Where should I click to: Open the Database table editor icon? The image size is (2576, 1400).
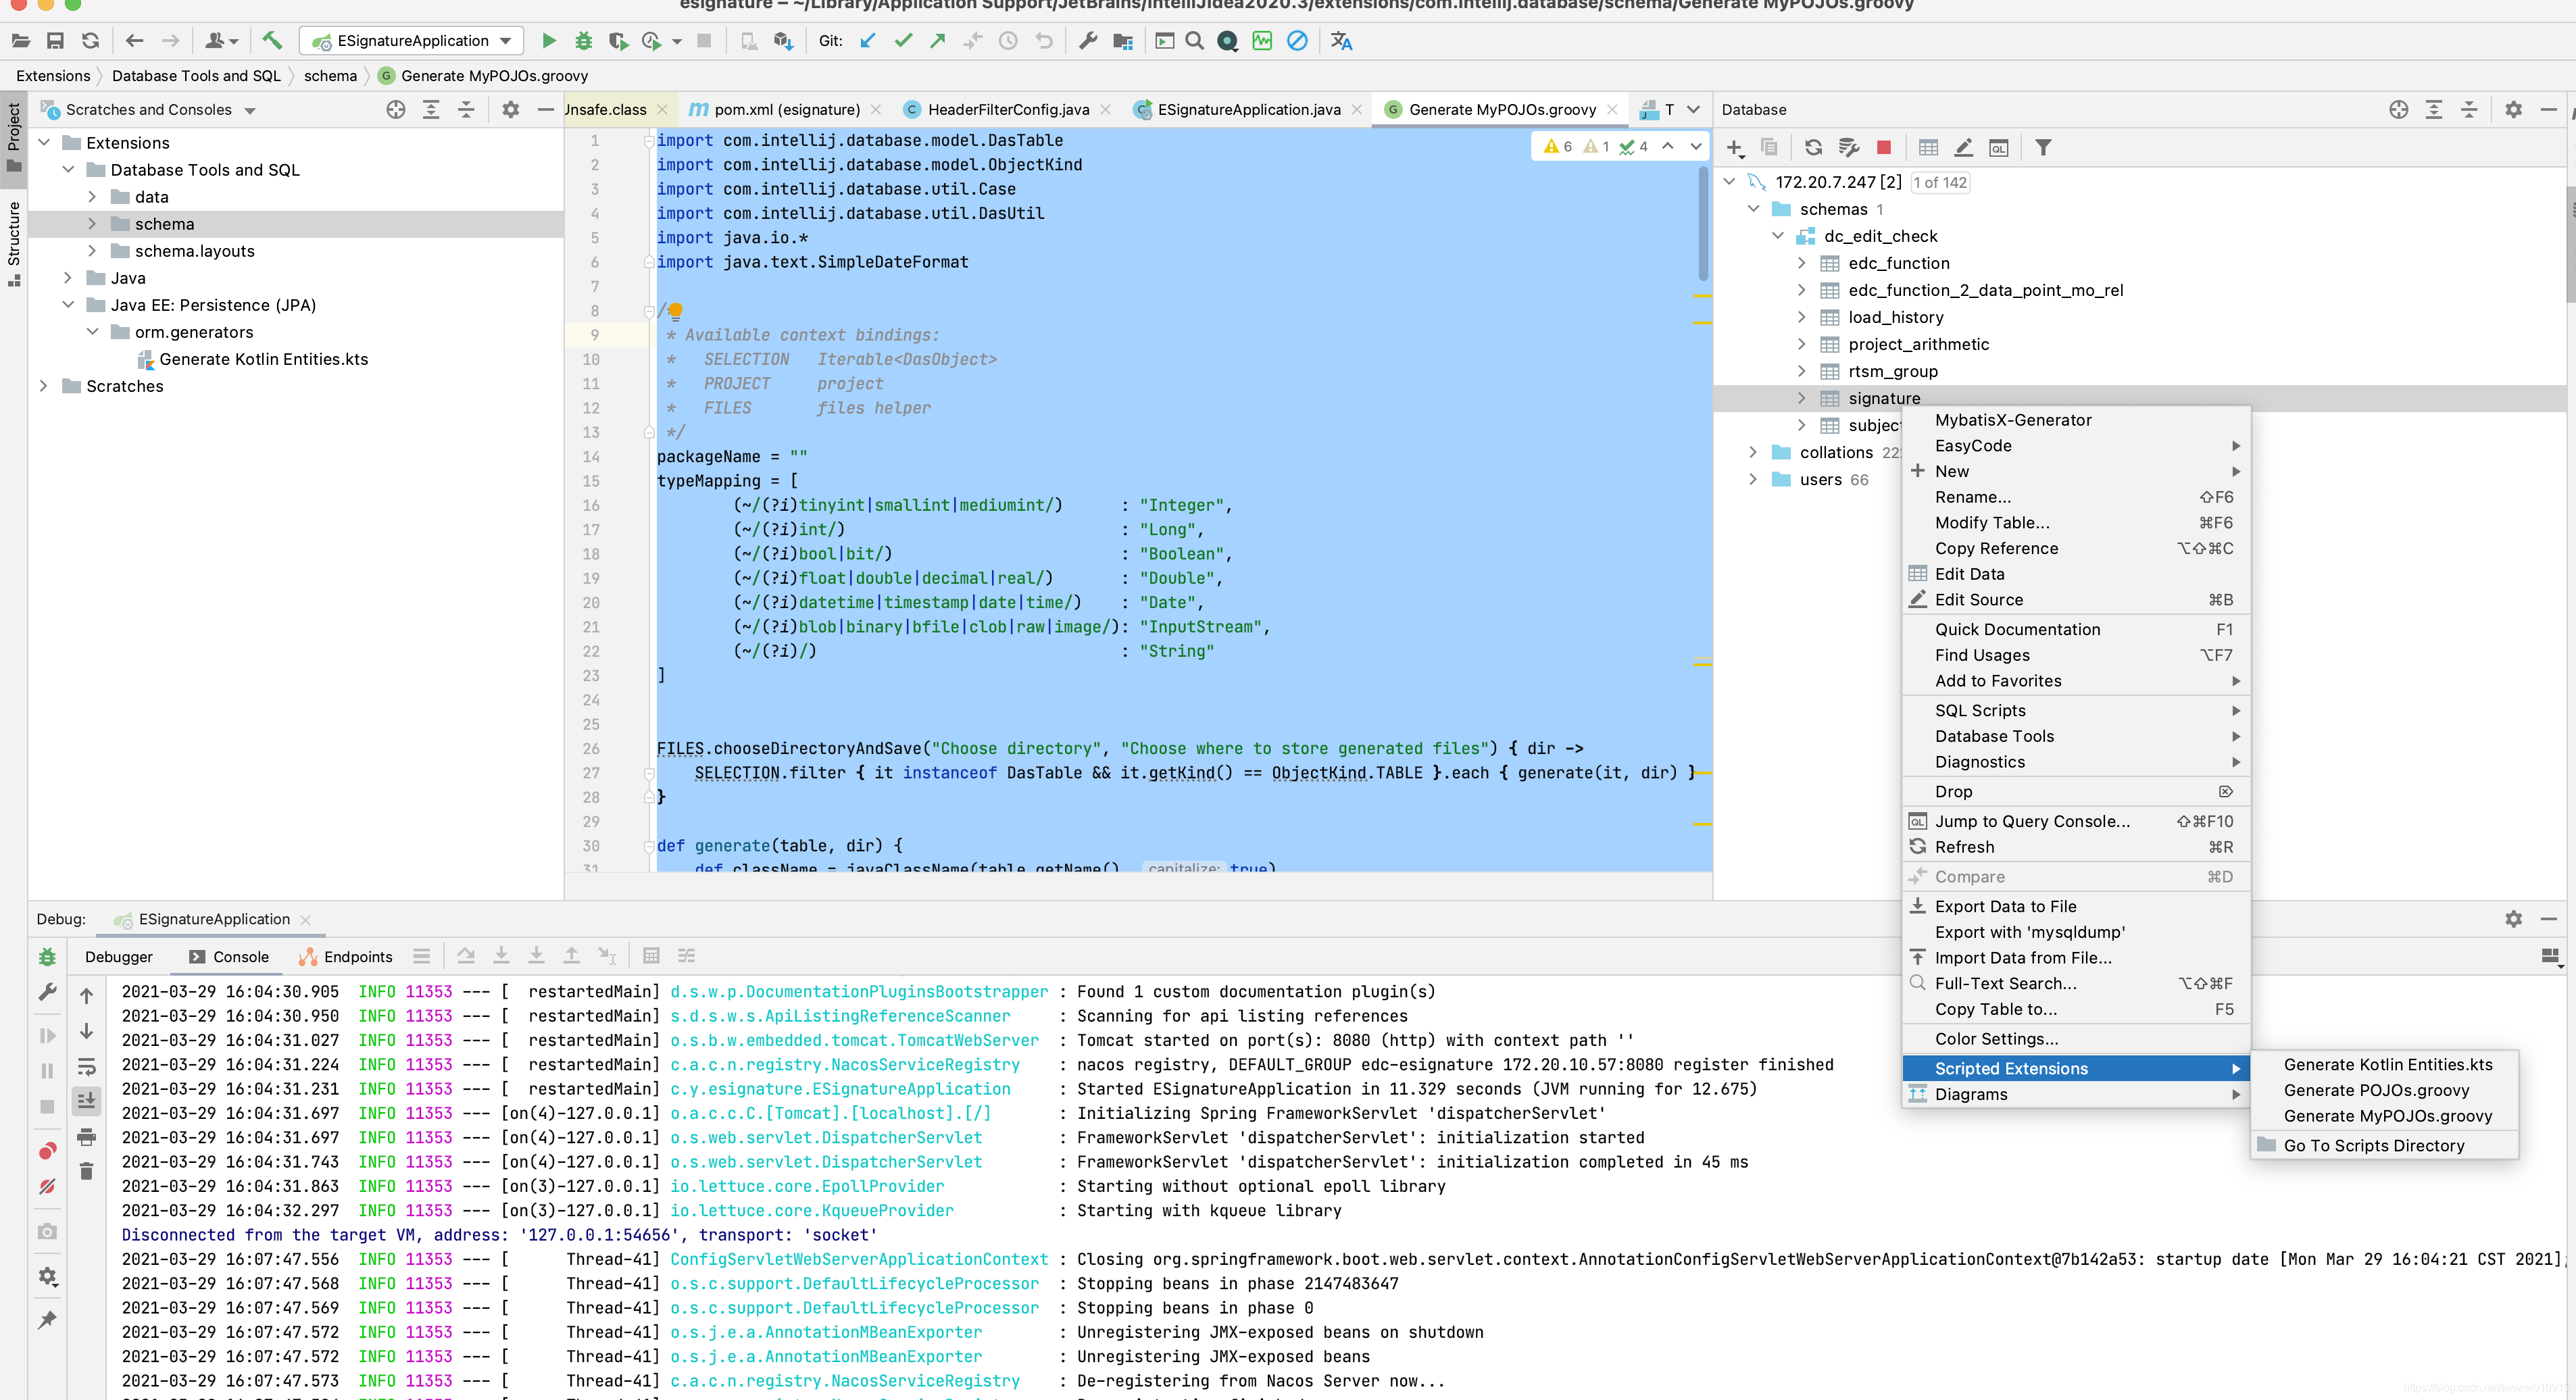(1928, 148)
